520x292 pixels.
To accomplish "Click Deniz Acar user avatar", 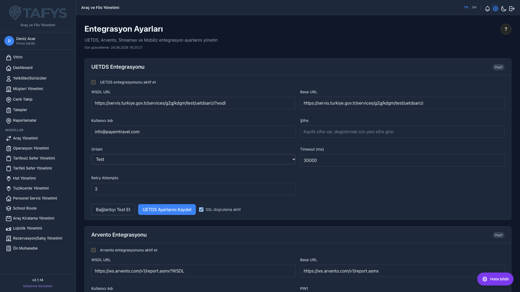I will 9,41.
